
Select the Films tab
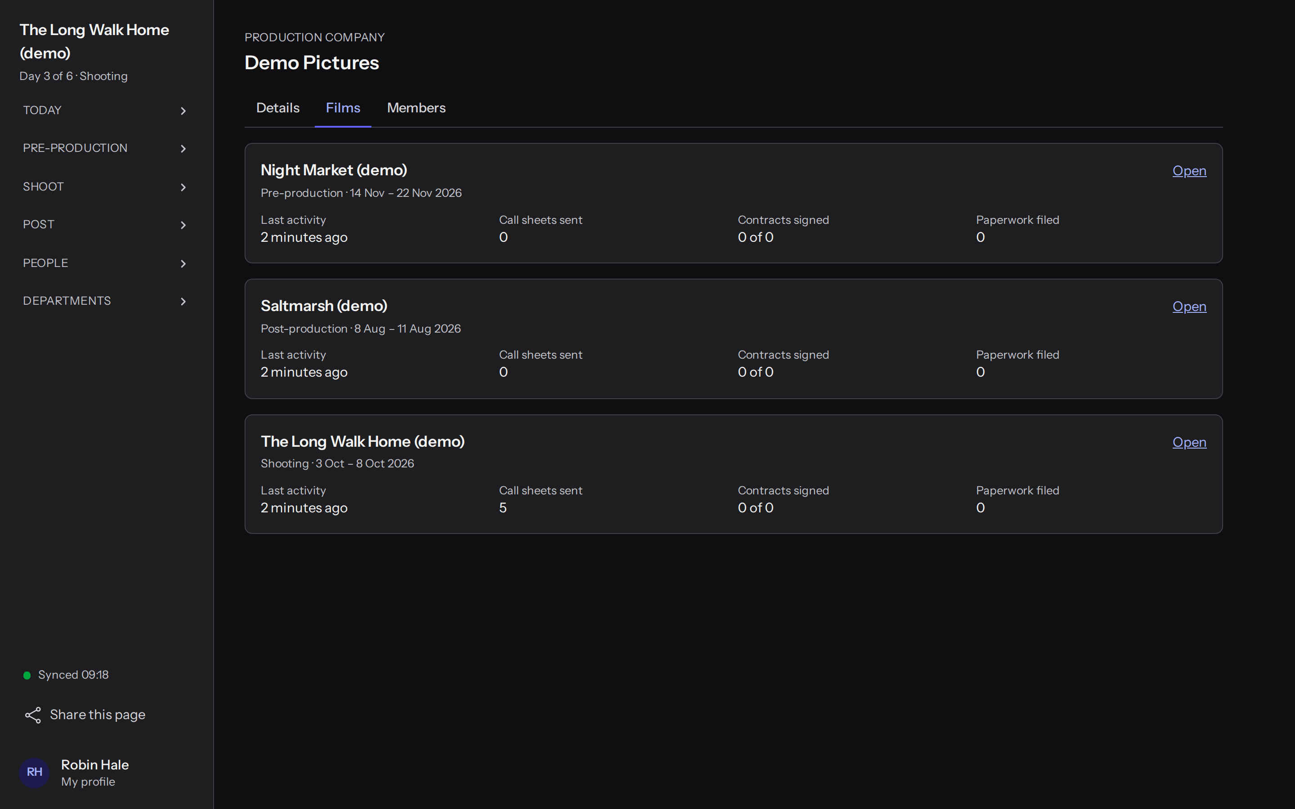coord(343,108)
